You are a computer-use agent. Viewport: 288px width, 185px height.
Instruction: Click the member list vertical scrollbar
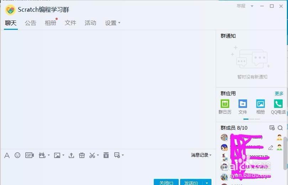click(285, 153)
